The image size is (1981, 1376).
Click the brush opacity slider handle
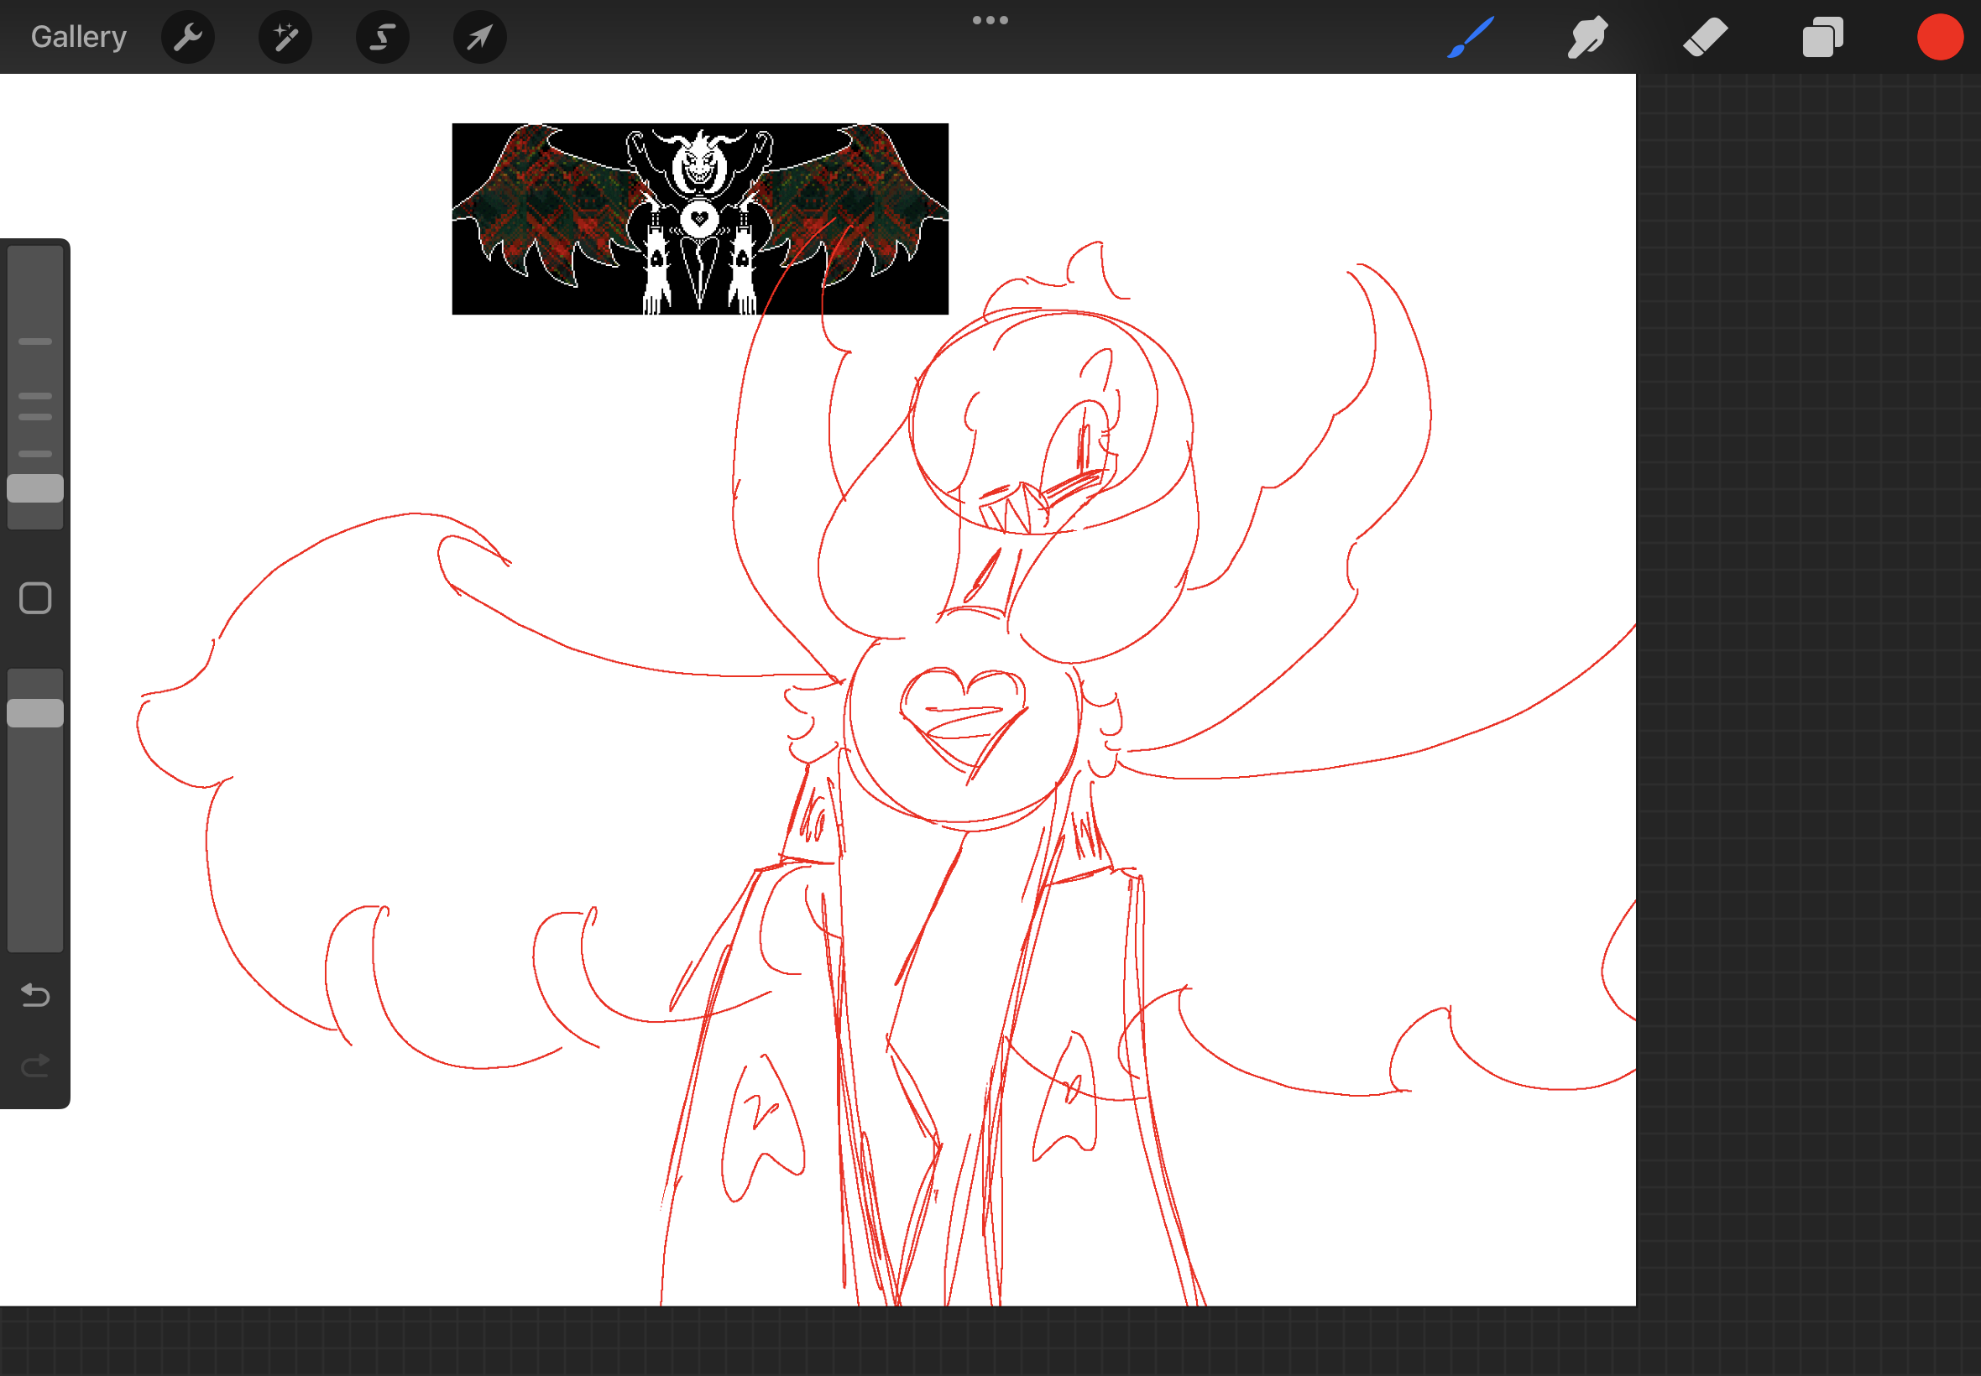tap(35, 713)
